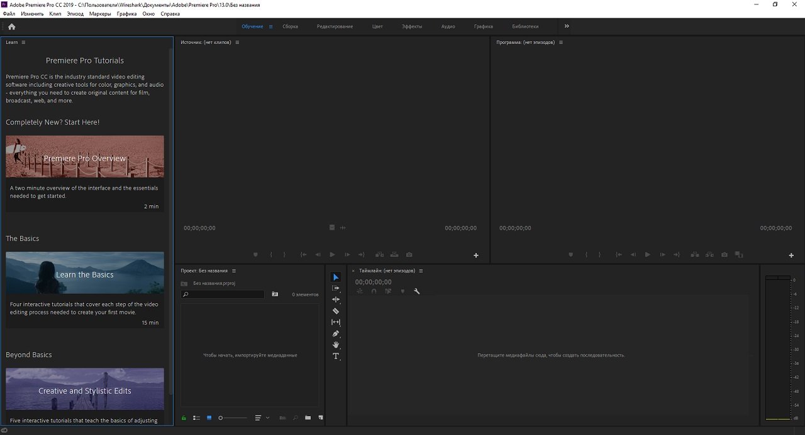Screen dimensions: 805x435
Task: Open the Эпизод menu
Action: click(x=75, y=13)
